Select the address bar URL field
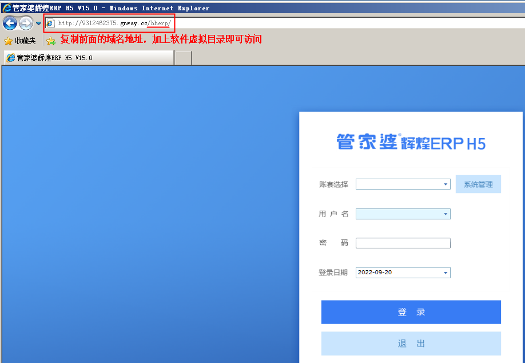525x363 pixels. point(285,23)
